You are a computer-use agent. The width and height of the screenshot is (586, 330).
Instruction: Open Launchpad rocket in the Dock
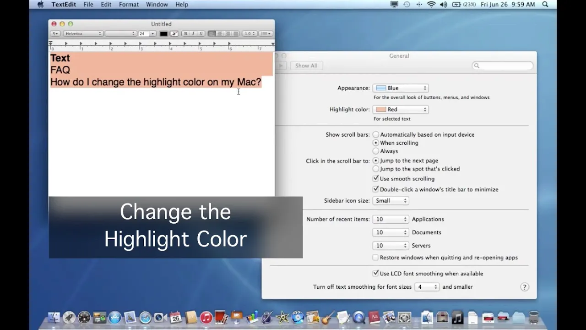pos(69,317)
